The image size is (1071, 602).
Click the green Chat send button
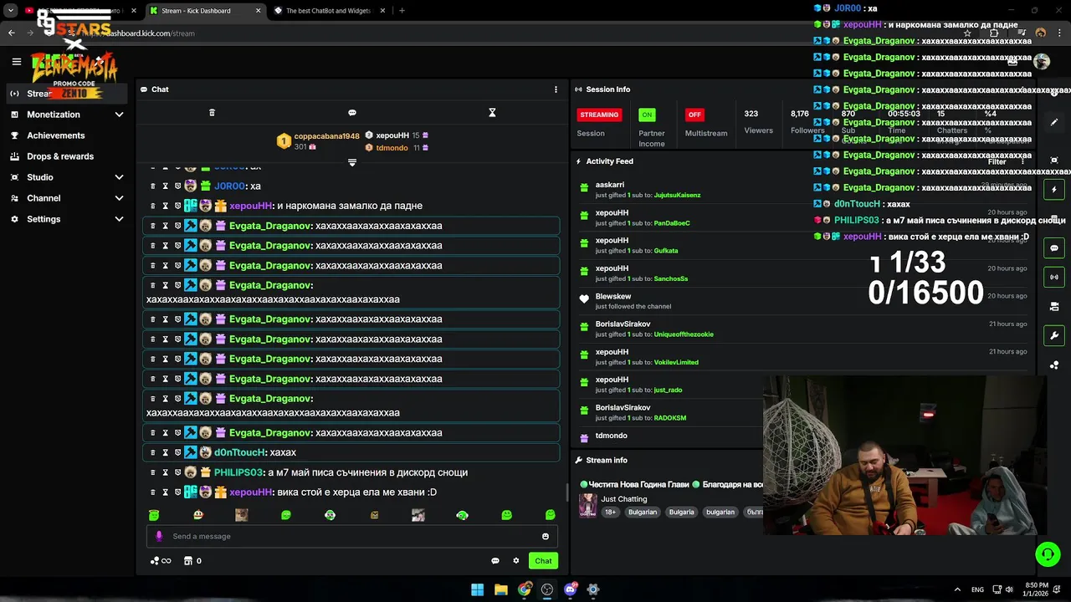(543, 561)
